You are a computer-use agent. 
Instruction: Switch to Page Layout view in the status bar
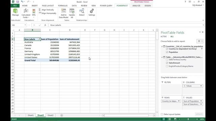point(169,119)
